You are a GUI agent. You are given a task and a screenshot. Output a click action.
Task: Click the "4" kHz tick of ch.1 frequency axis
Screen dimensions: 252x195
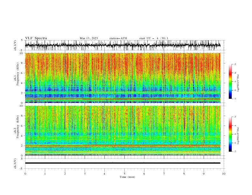click(22, 83)
